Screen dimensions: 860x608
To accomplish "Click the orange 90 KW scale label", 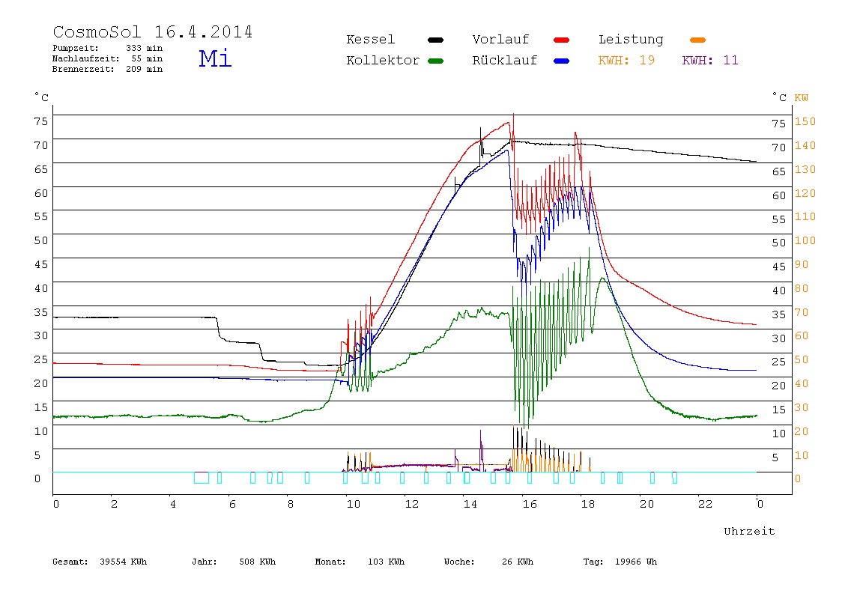I will (802, 265).
